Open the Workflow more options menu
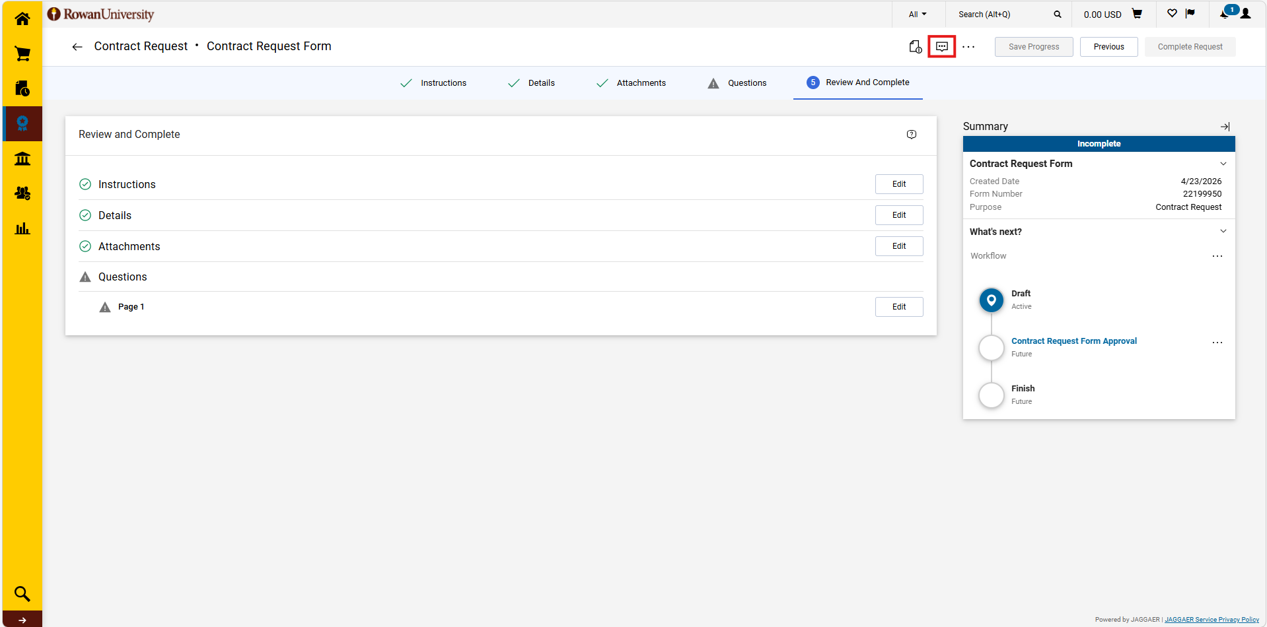The width and height of the screenshot is (1267, 627). 1217,256
